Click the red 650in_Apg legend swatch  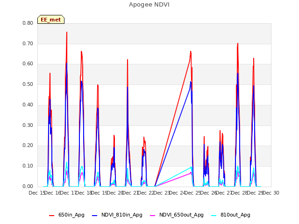click(x=52, y=216)
